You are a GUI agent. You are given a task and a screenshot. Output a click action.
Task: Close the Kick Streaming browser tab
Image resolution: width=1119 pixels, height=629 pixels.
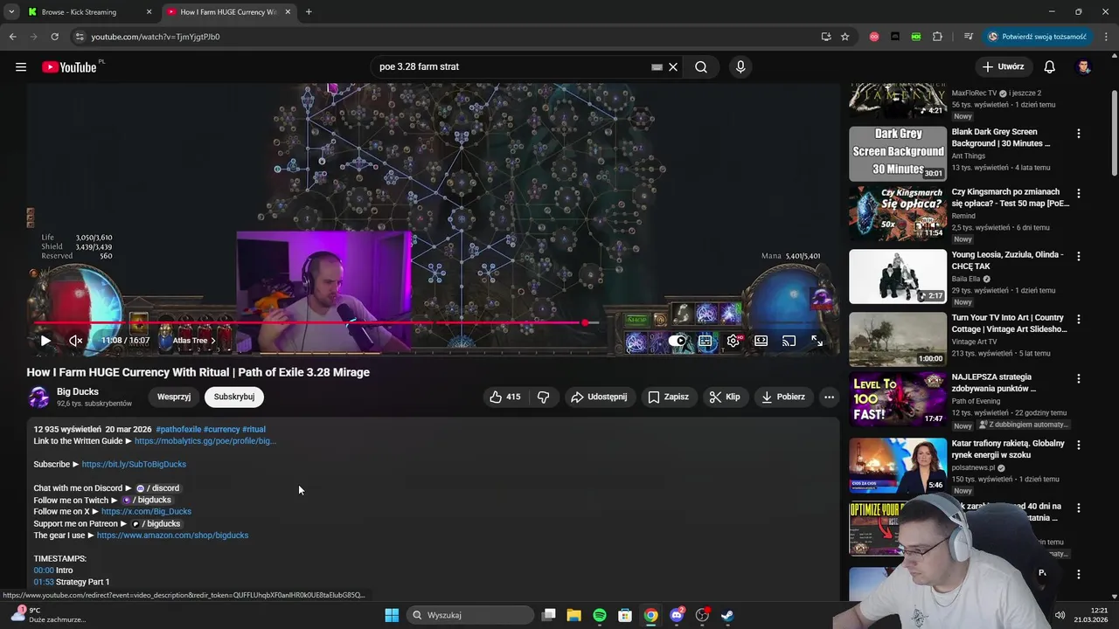click(149, 12)
